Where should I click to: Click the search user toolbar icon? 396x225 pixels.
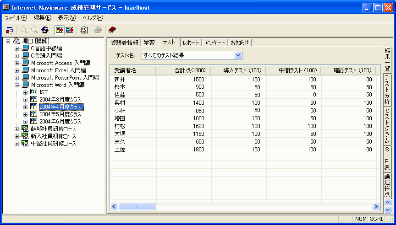pyautogui.click(x=84, y=30)
